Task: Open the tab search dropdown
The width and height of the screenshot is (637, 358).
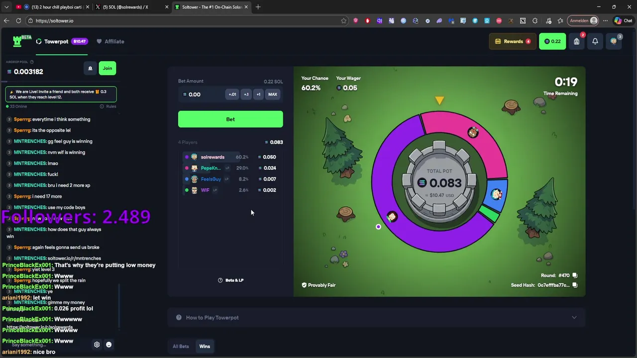Action: [6, 7]
